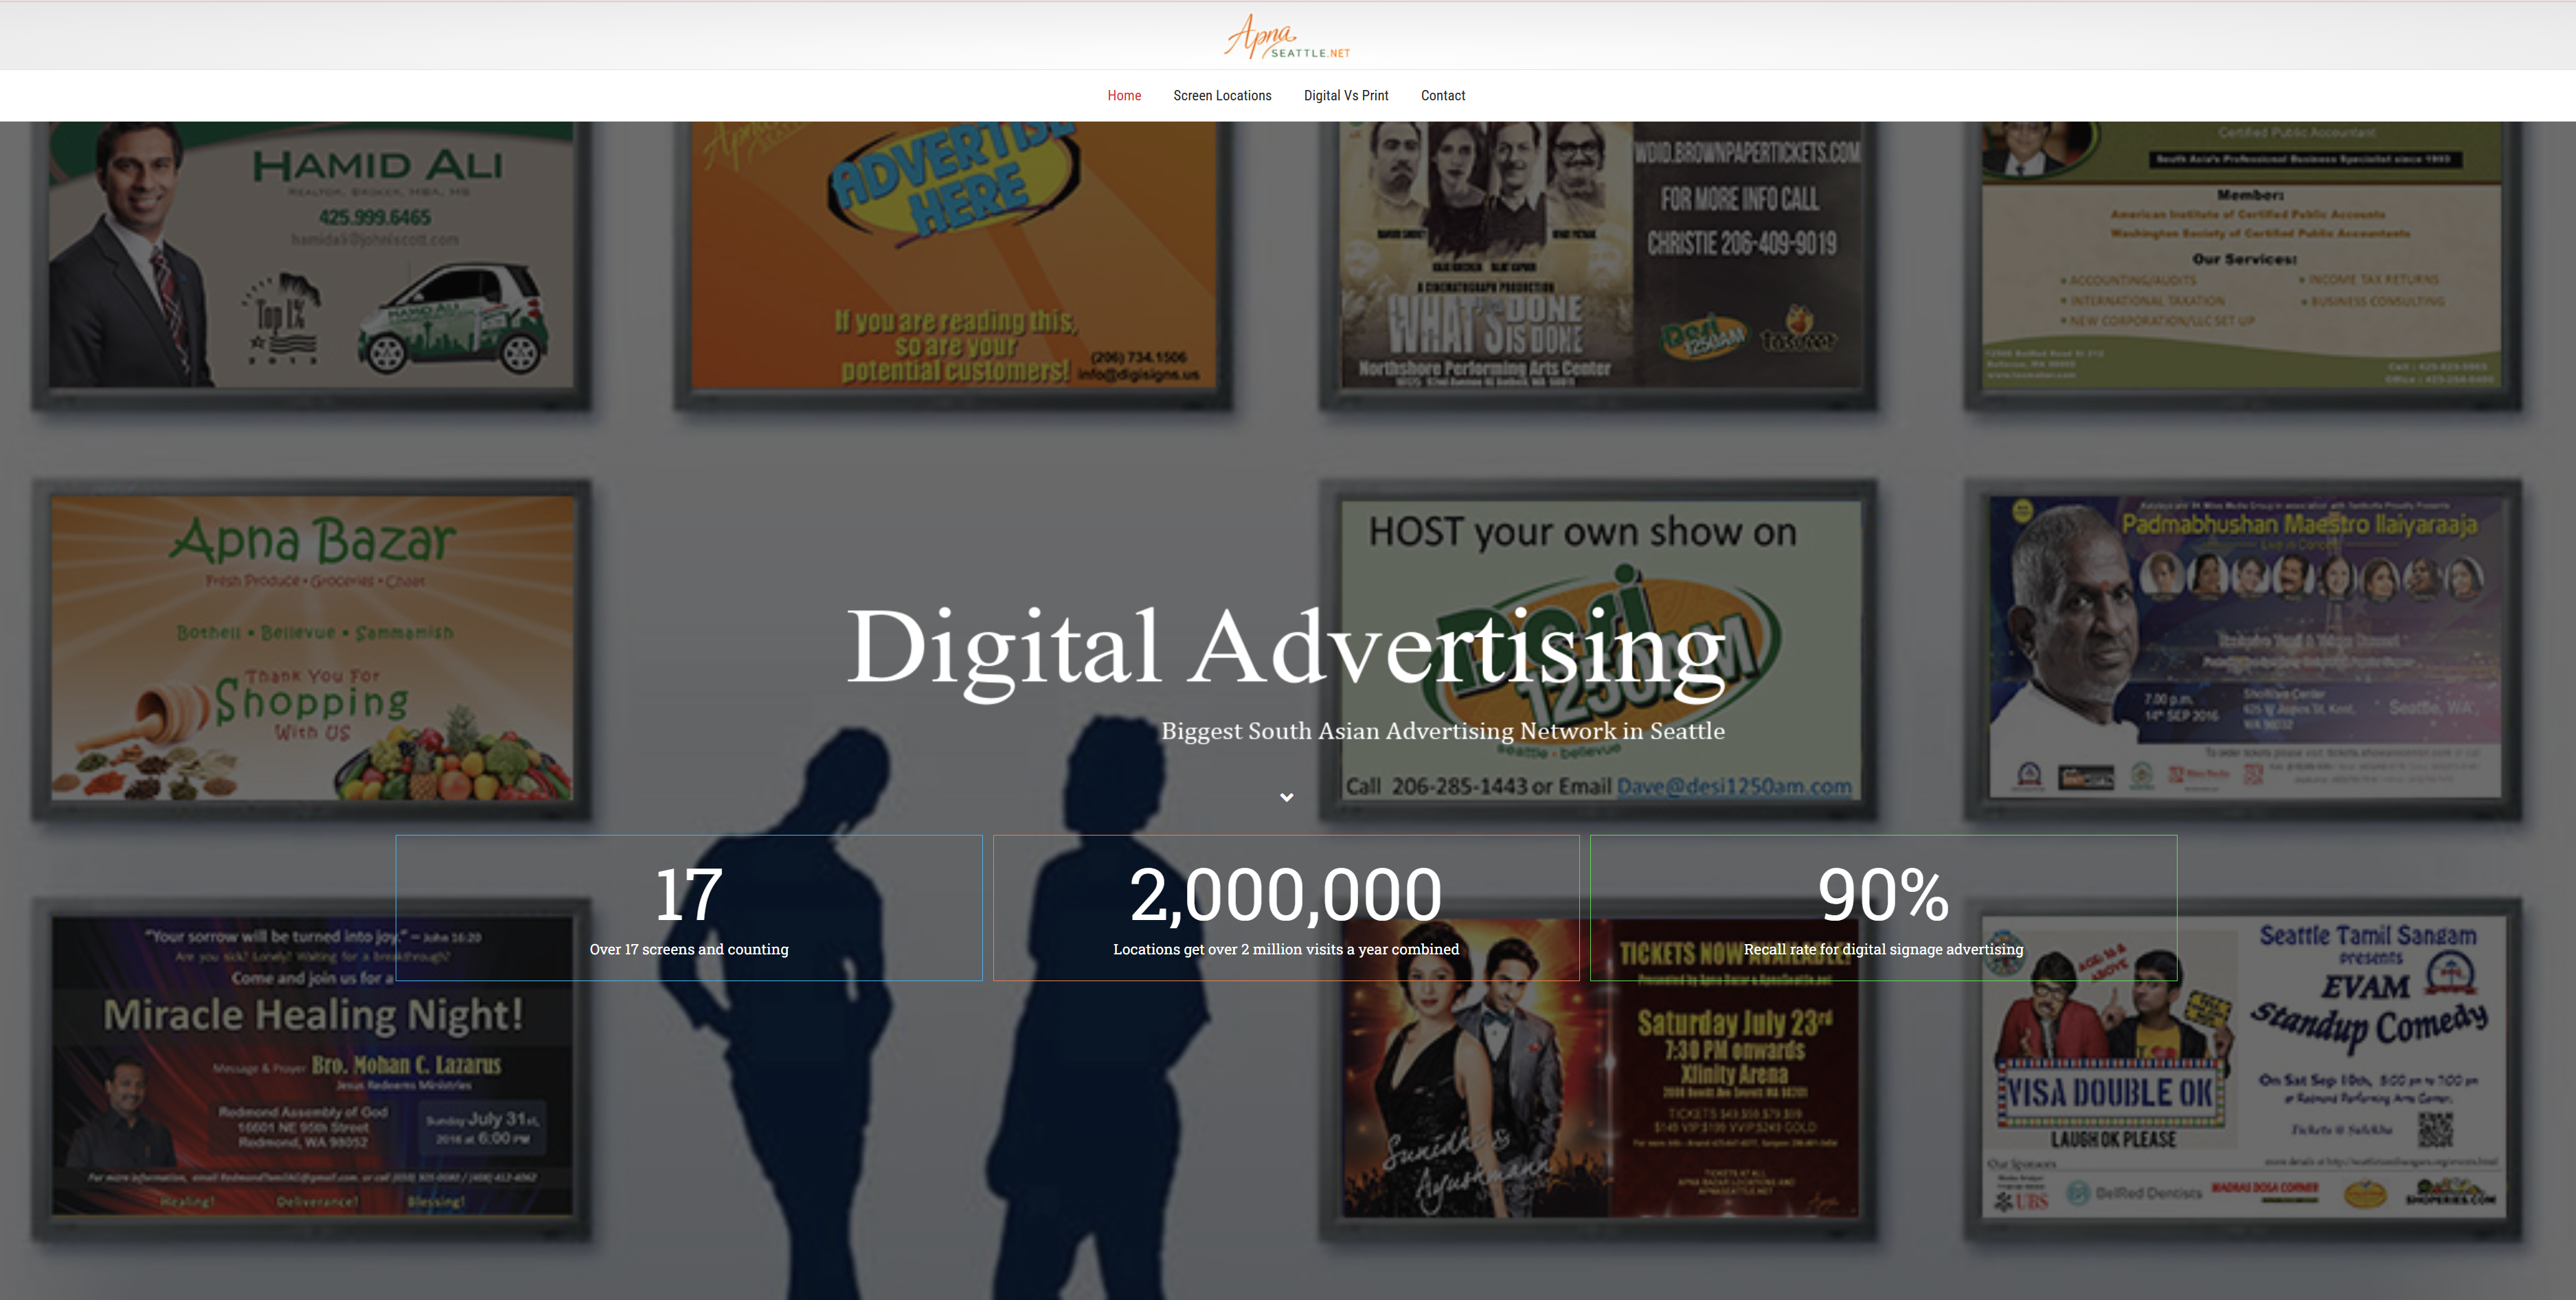
Task: Go to Screen Locations page
Action: [1222, 96]
